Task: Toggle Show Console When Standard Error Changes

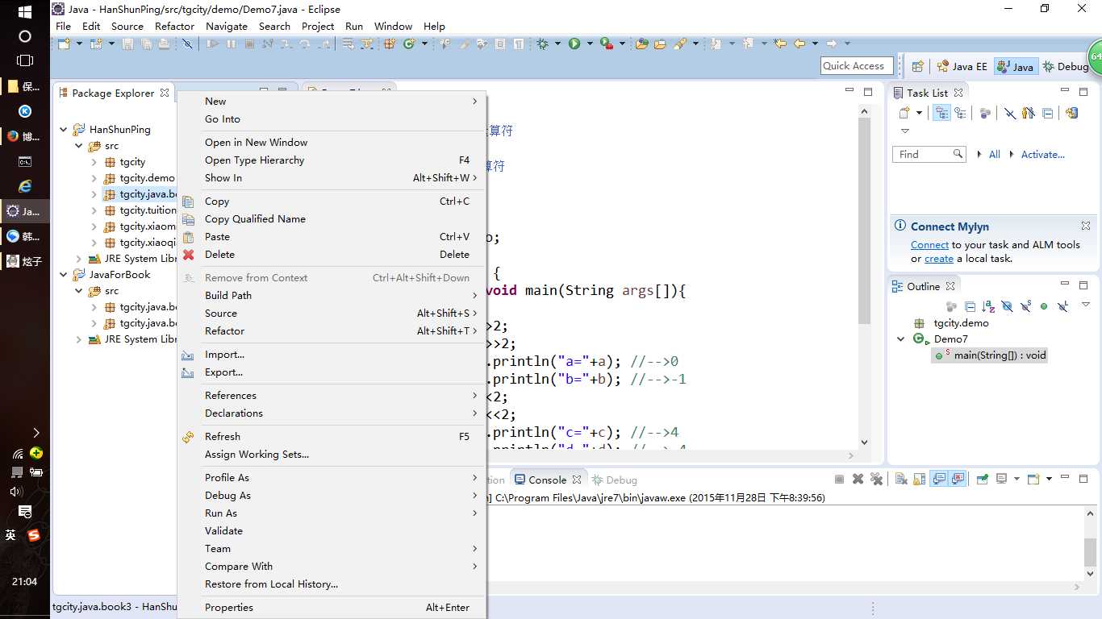Action: pyautogui.click(x=958, y=479)
